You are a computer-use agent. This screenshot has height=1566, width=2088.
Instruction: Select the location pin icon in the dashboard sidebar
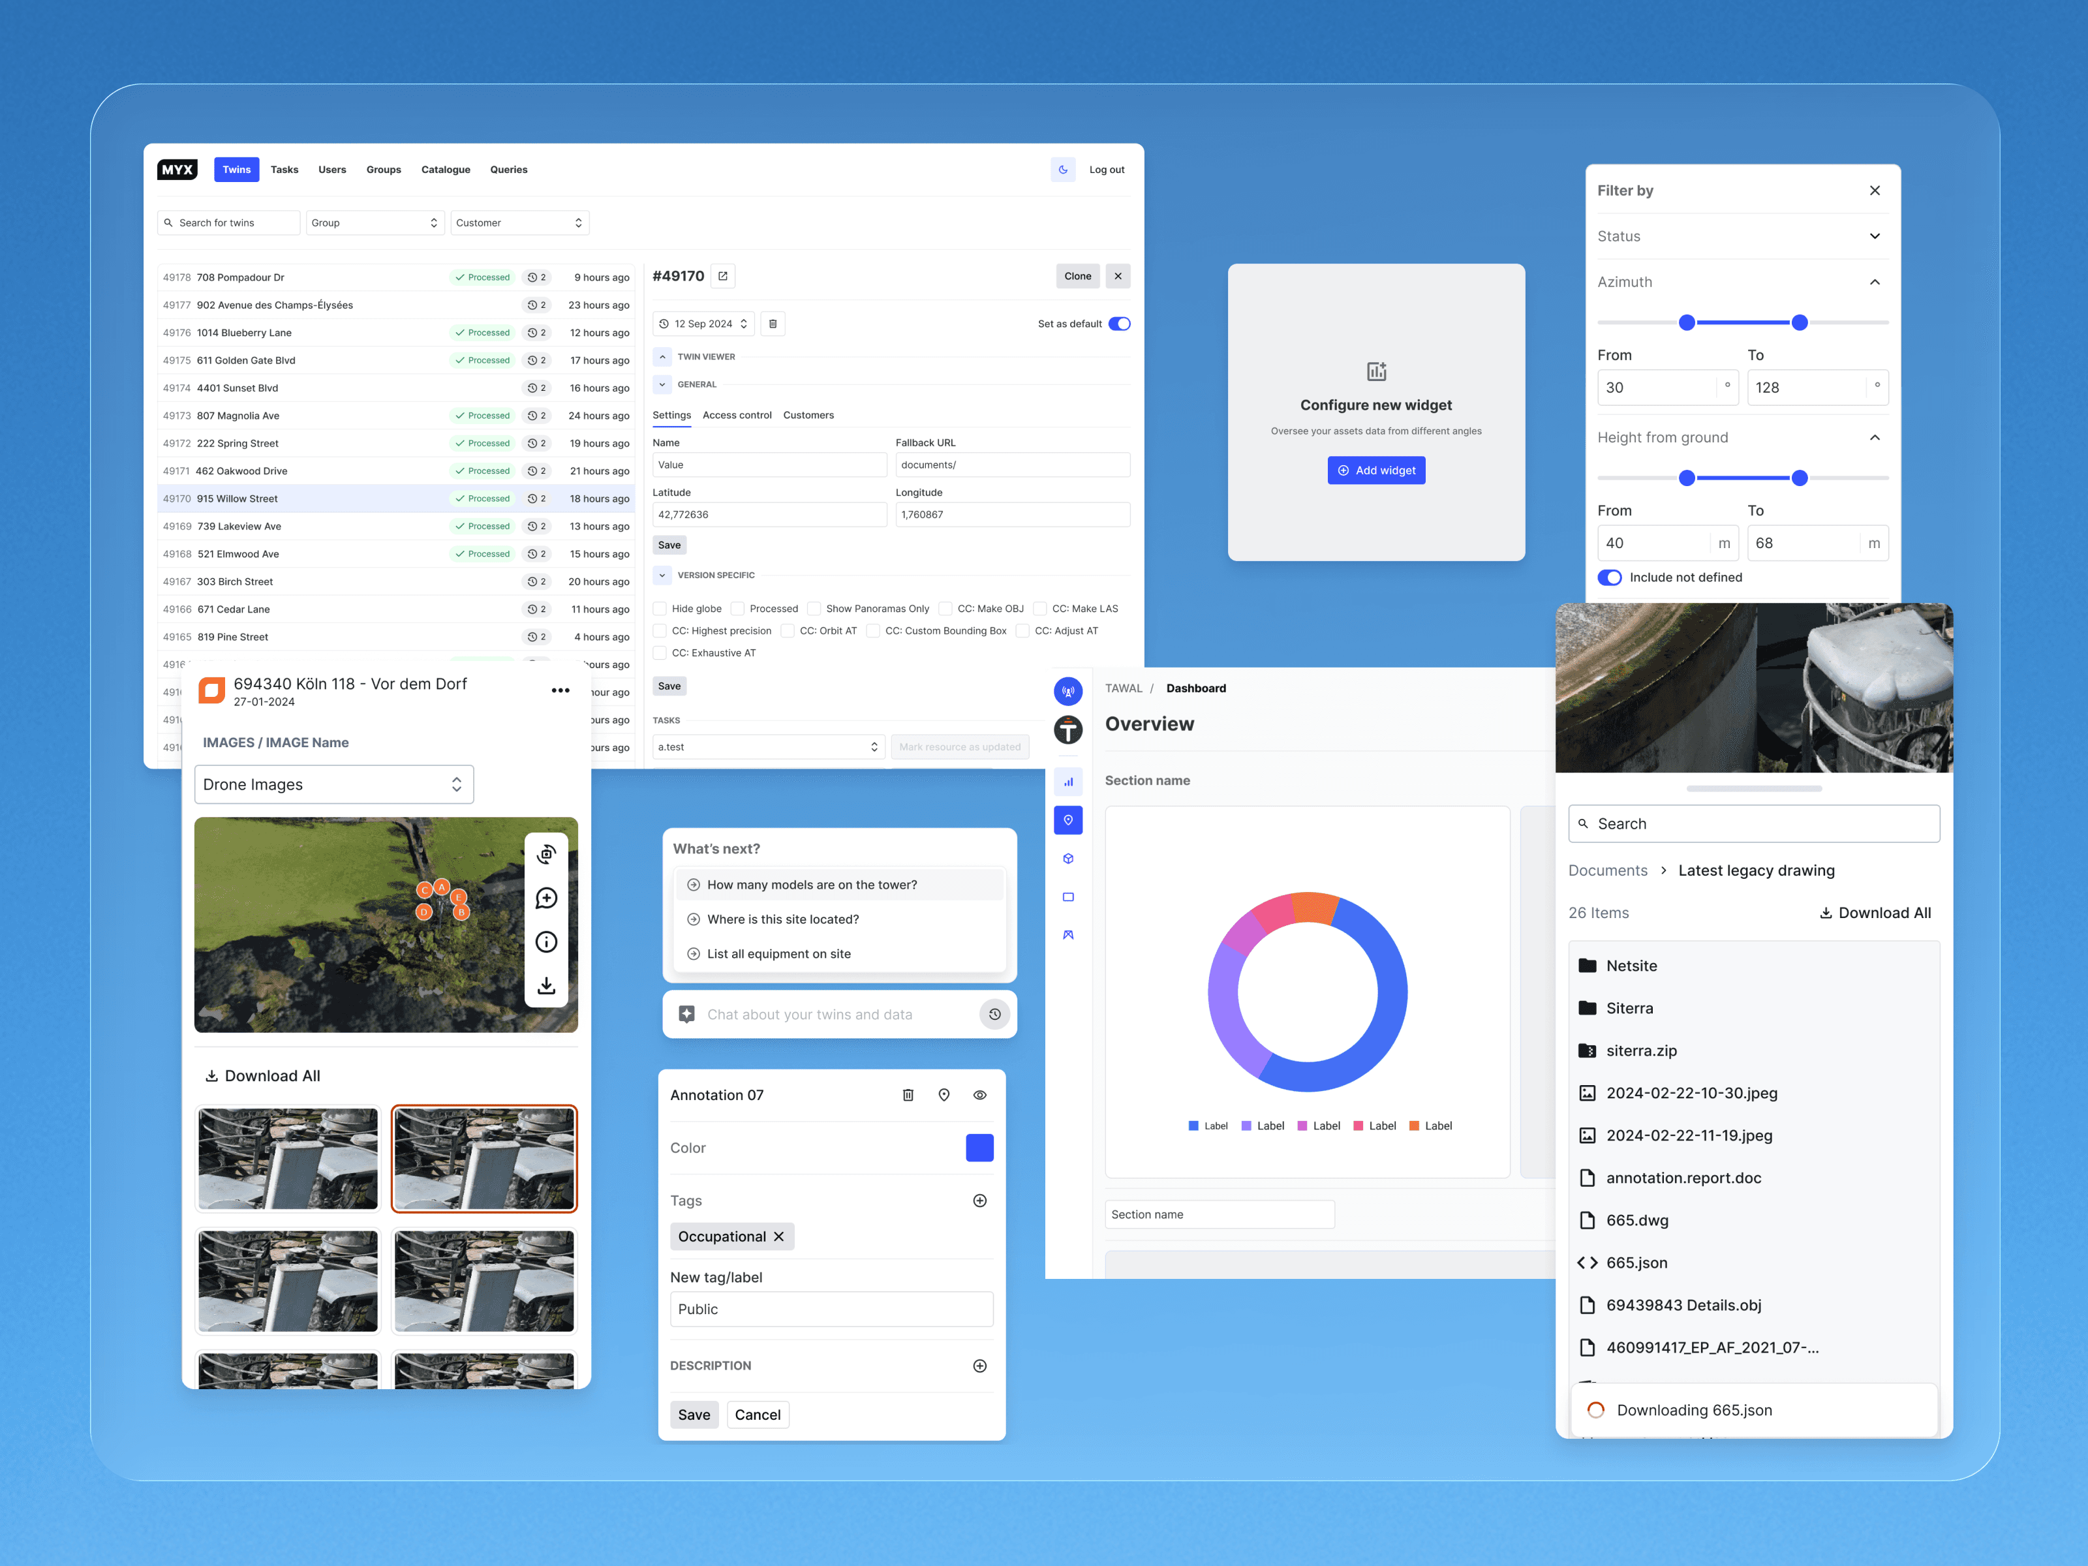1067,820
